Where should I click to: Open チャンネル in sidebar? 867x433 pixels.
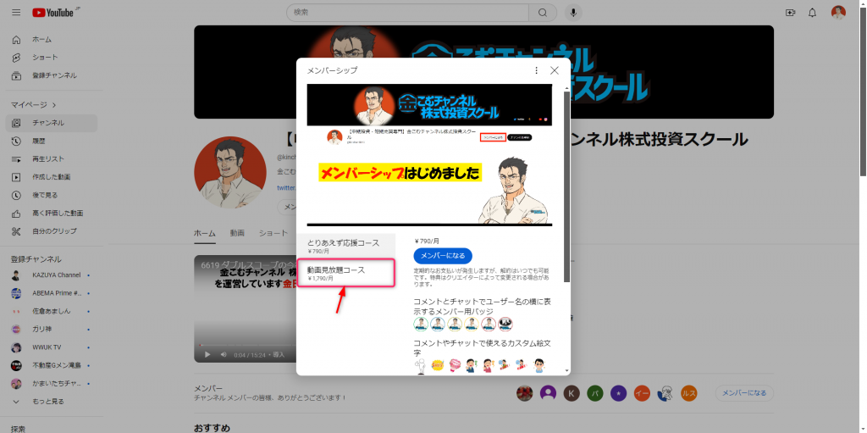click(52, 123)
